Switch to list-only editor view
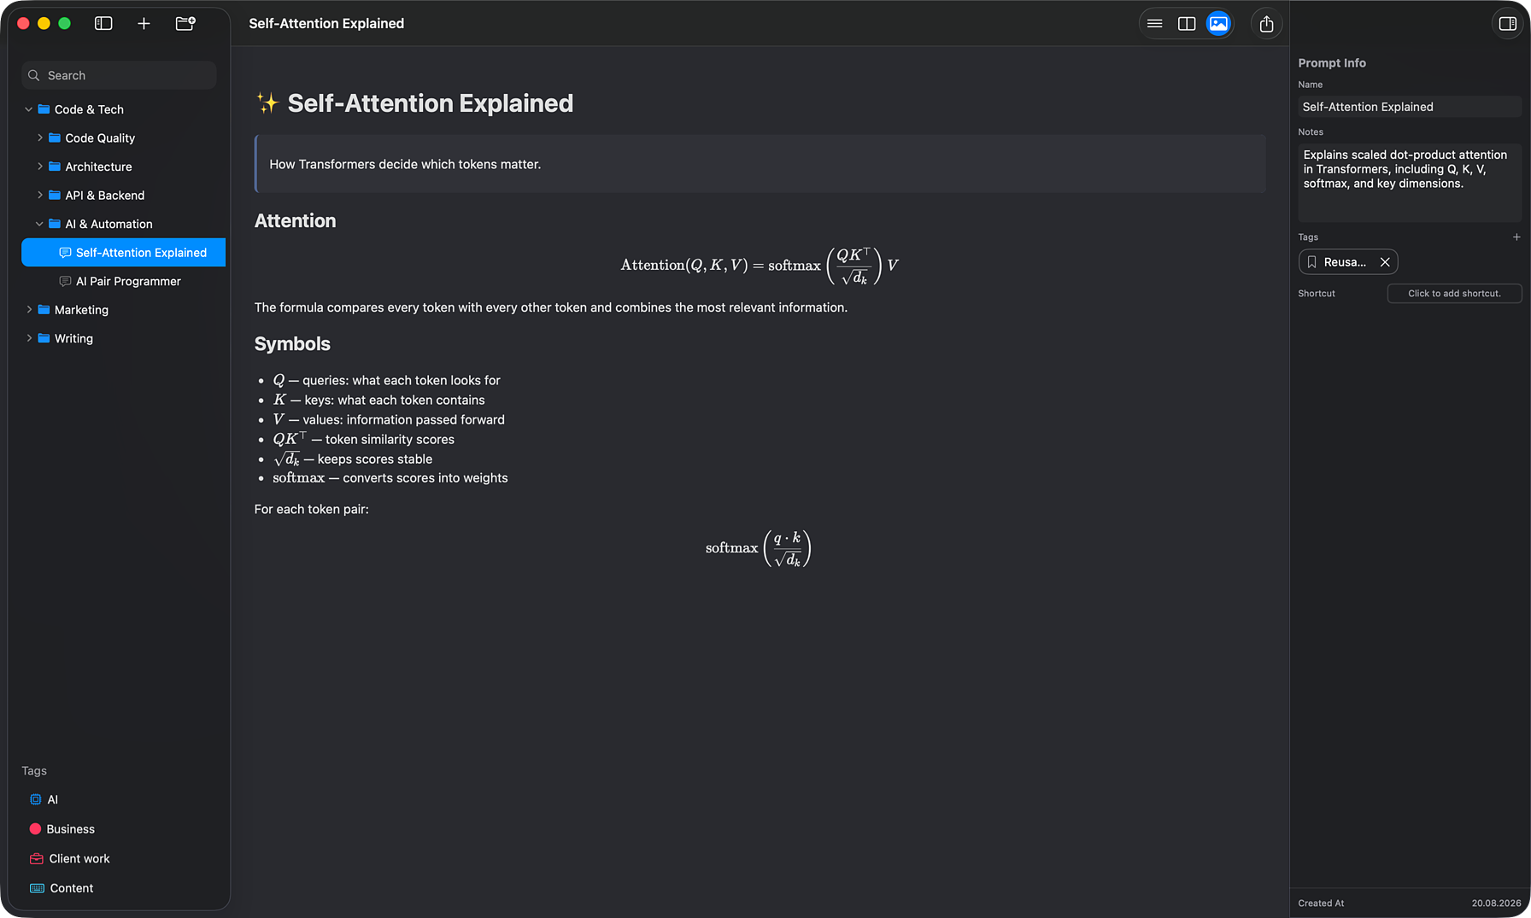The height and width of the screenshot is (918, 1531). pos(1154,24)
